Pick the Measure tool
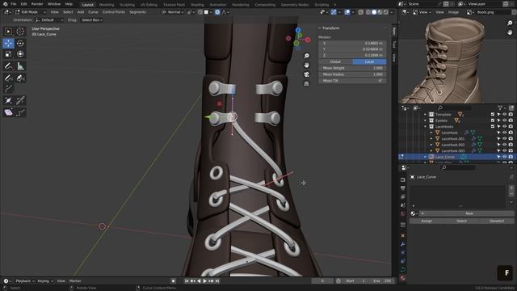 coord(20,66)
